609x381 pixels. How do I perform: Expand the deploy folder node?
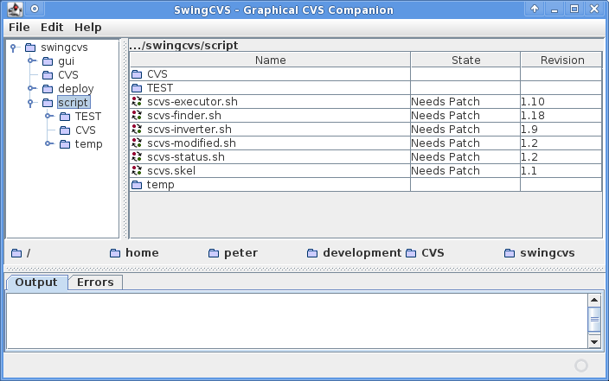(x=32, y=89)
